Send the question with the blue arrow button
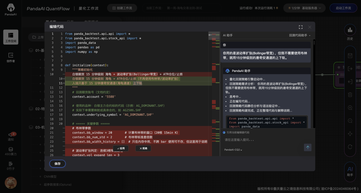This screenshot has width=361, height=193. click(x=308, y=147)
